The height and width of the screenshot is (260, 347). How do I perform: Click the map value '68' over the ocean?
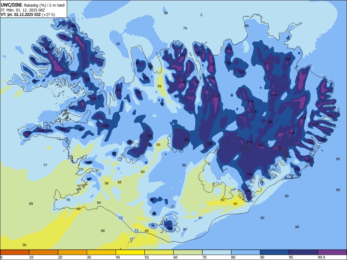click(103, 231)
